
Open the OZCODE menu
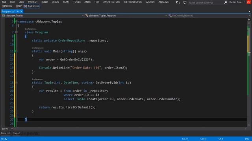coord(150,2)
